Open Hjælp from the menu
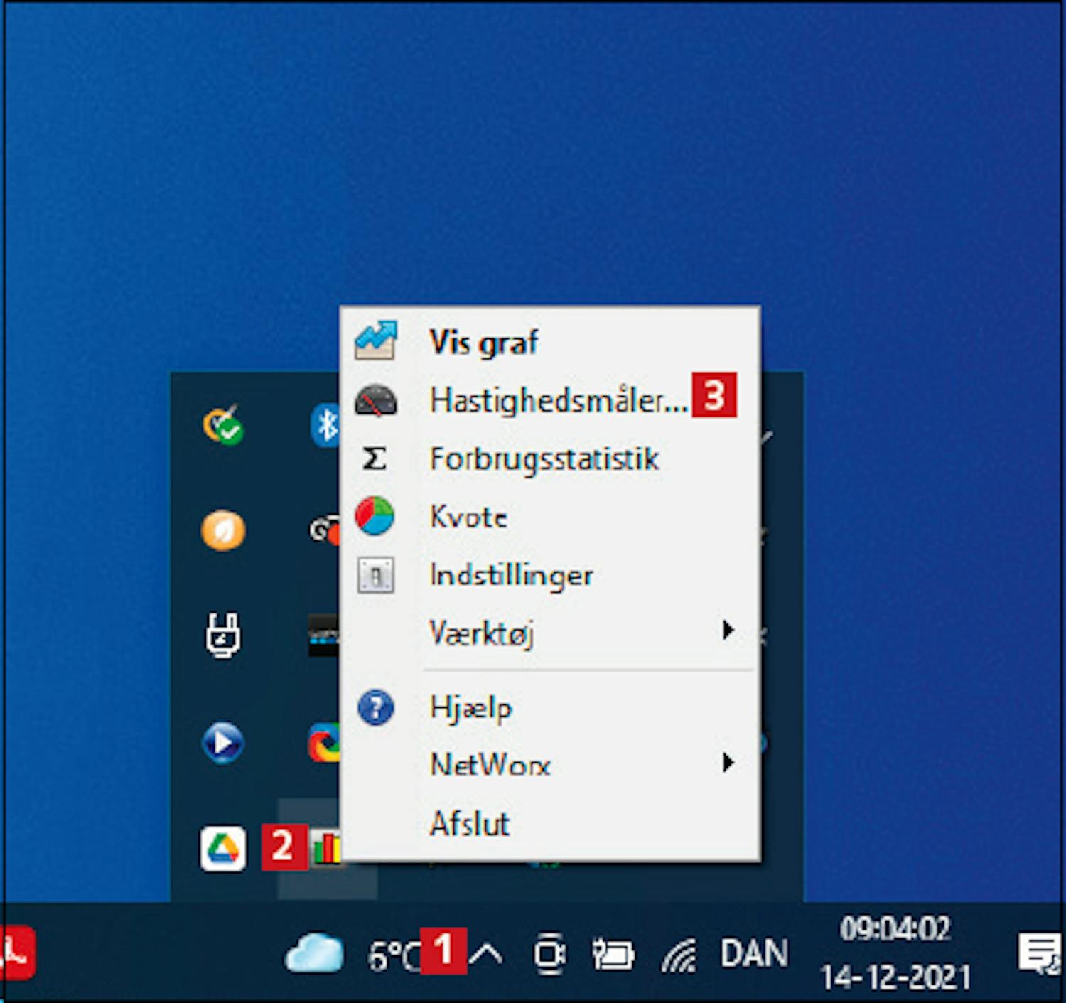This screenshot has height=1003, width=1066. [549, 708]
